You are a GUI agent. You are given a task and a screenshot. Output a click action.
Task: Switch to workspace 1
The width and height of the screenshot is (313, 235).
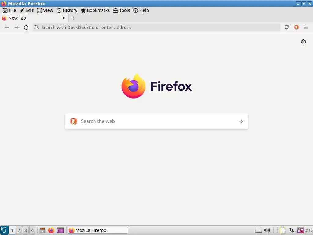(12, 230)
